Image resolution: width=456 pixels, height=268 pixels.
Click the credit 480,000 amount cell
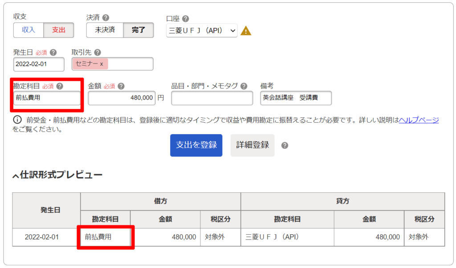[x=369, y=237]
